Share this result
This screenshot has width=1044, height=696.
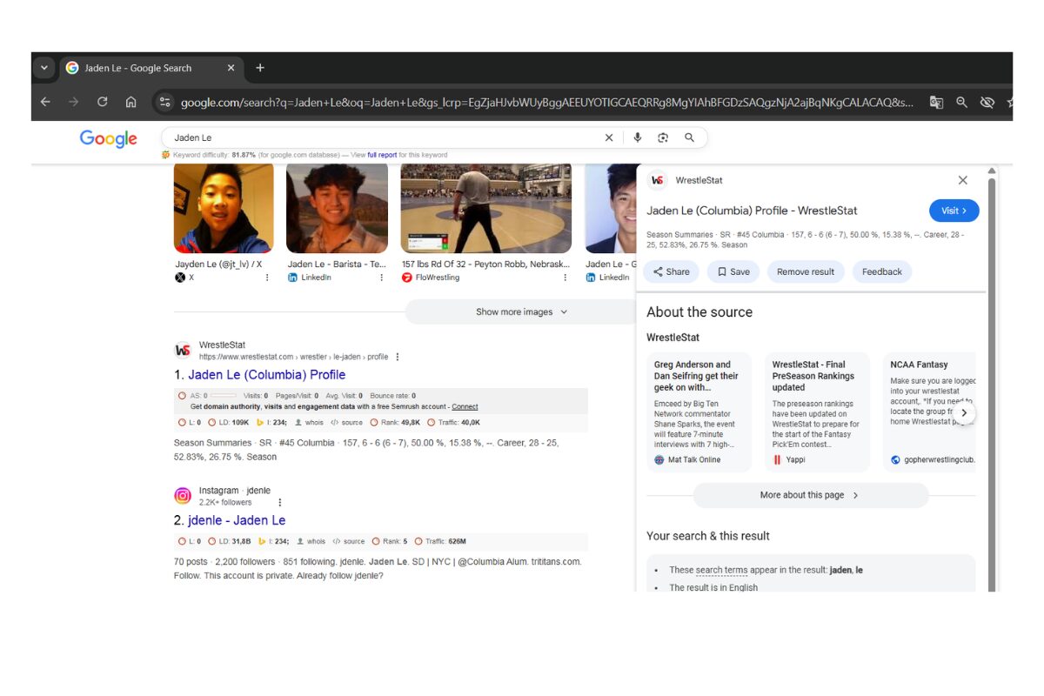pyautogui.click(x=671, y=271)
